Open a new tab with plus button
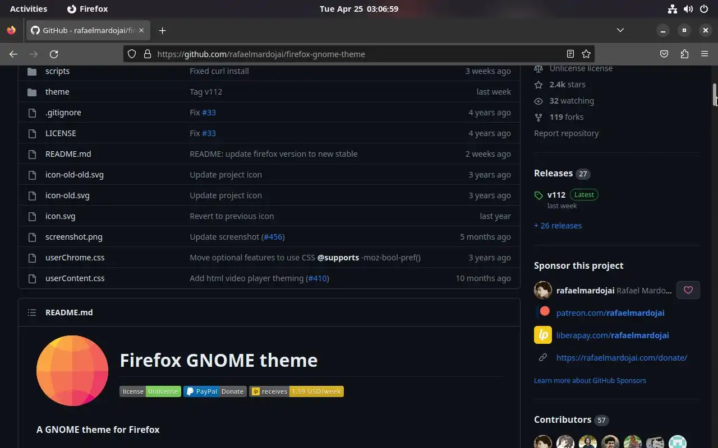 click(x=162, y=30)
